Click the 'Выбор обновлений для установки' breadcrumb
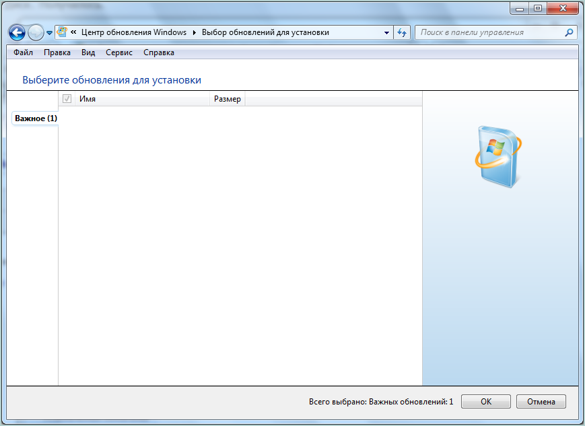 click(x=265, y=32)
